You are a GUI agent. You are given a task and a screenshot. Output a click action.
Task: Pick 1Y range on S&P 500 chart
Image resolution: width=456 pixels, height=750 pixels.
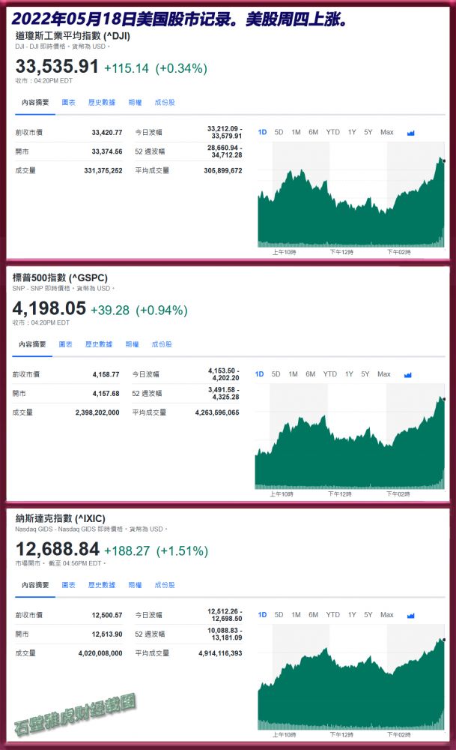[x=349, y=373]
